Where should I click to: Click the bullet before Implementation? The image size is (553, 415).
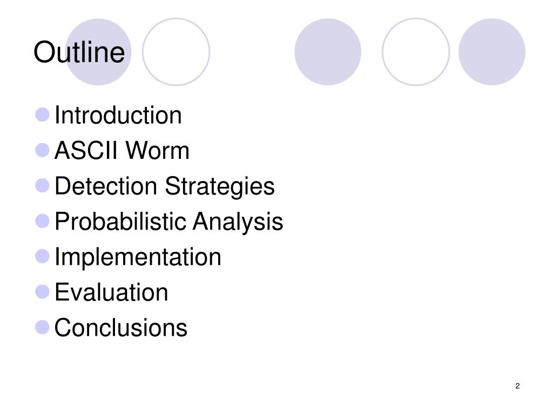(x=42, y=256)
